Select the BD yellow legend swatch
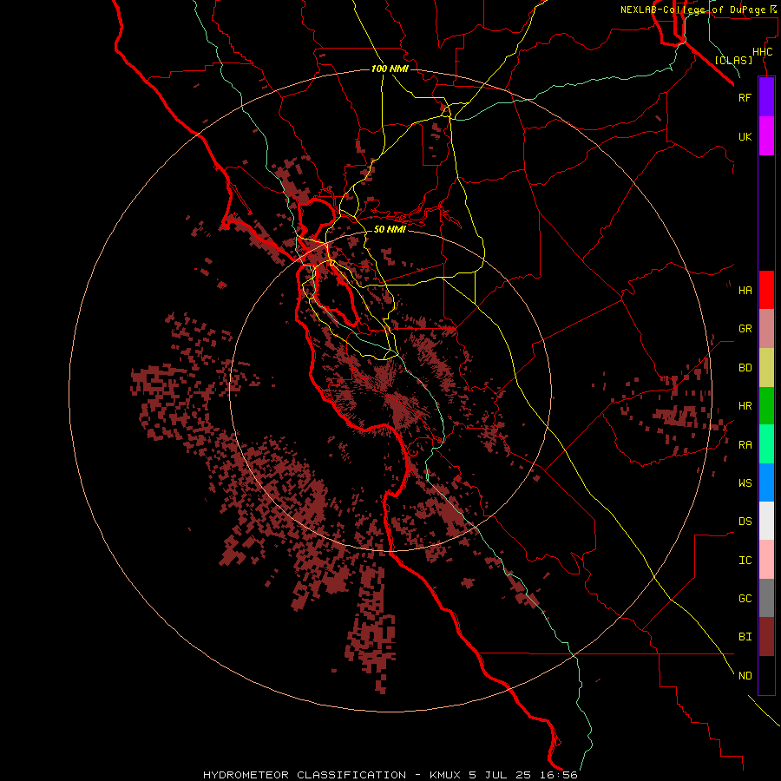Screen dimensions: 781x781 pyautogui.click(x=766, y=368)
